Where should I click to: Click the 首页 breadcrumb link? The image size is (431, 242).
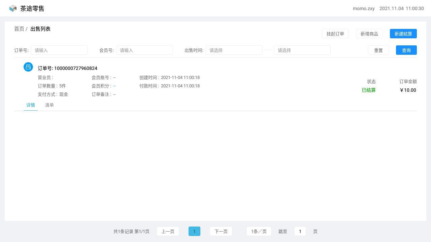click(19, 29)
